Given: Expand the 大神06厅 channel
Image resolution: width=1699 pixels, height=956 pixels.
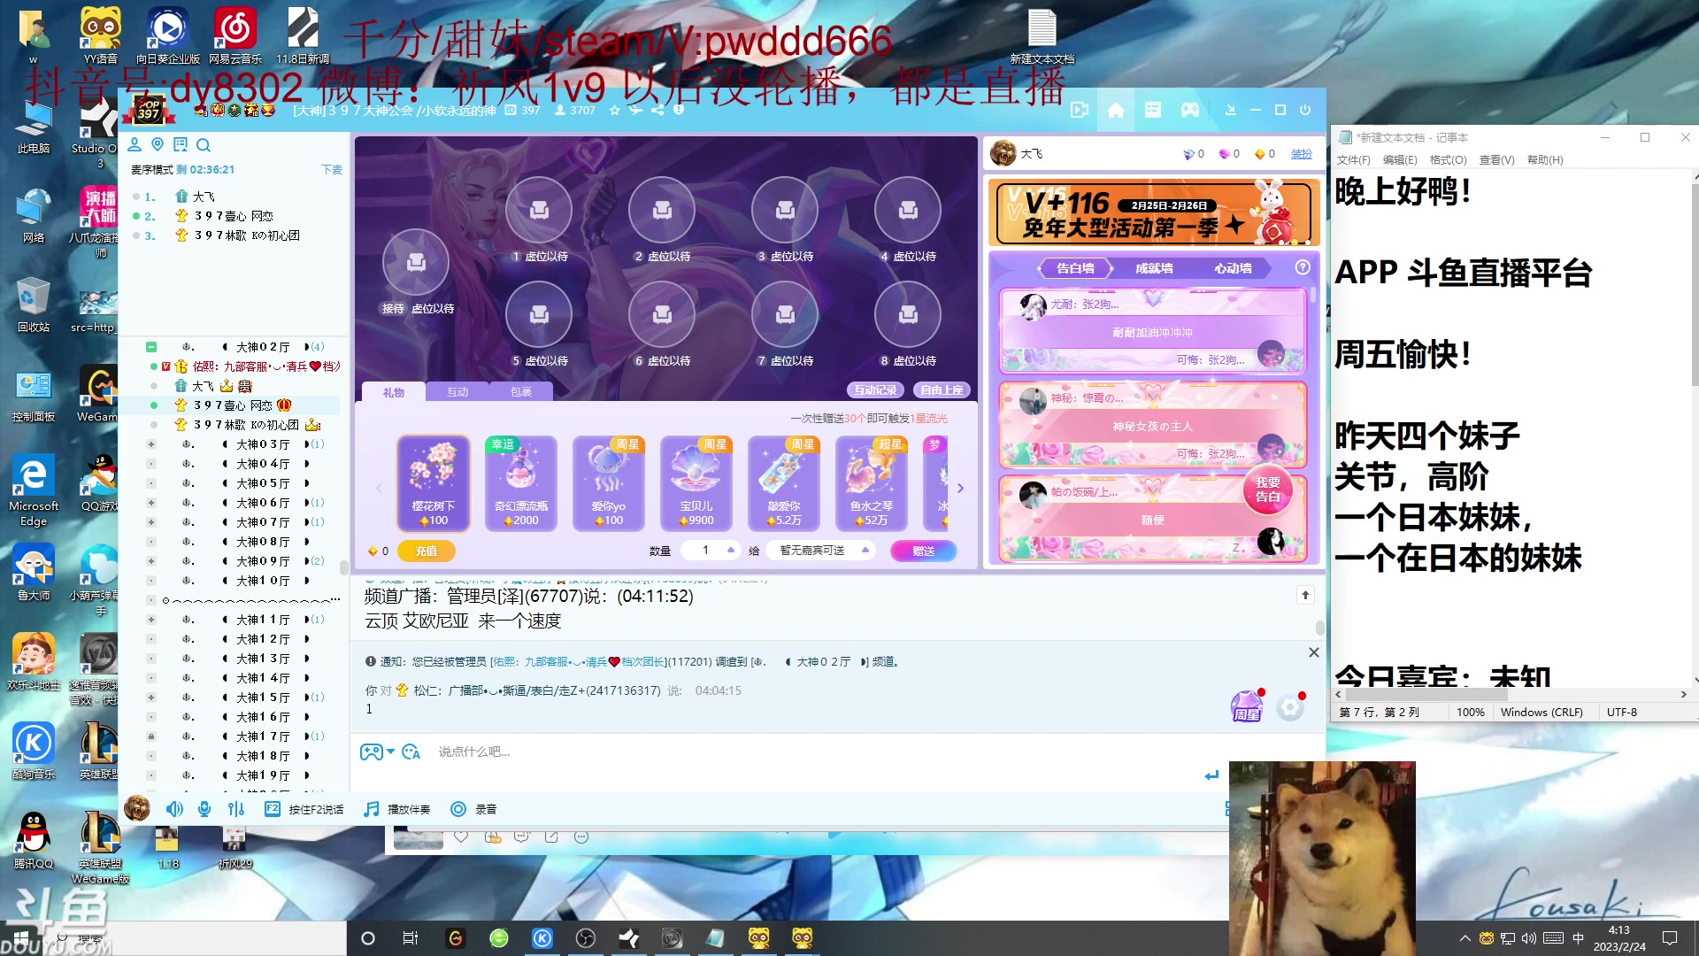Looking at the screenshot, I should [x=151, y=503].
